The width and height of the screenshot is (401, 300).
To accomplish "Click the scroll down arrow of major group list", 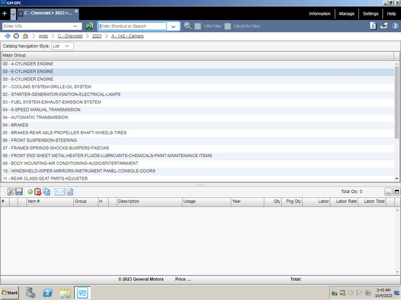I will [397, 178].
